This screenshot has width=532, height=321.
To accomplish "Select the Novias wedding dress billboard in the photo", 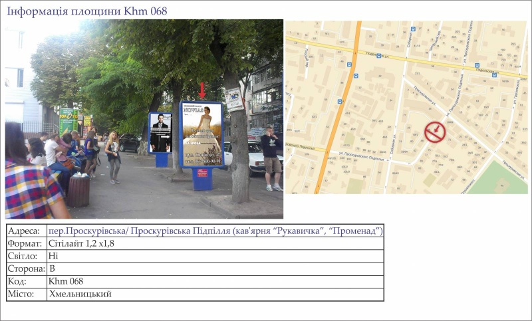I will [x=202, y=136].
